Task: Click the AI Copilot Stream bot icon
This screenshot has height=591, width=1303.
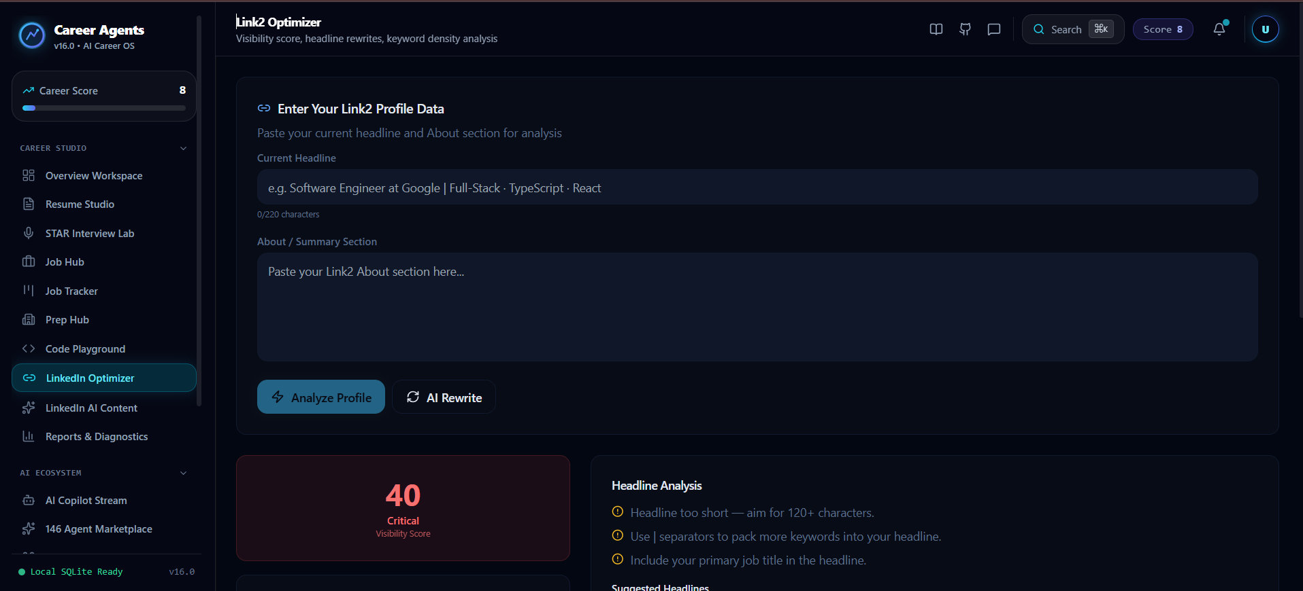Action: pos(29,500)
